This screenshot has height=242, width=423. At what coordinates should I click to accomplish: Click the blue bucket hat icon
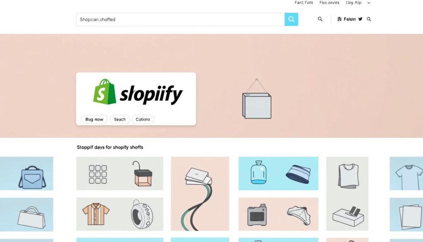pos(298,174)
